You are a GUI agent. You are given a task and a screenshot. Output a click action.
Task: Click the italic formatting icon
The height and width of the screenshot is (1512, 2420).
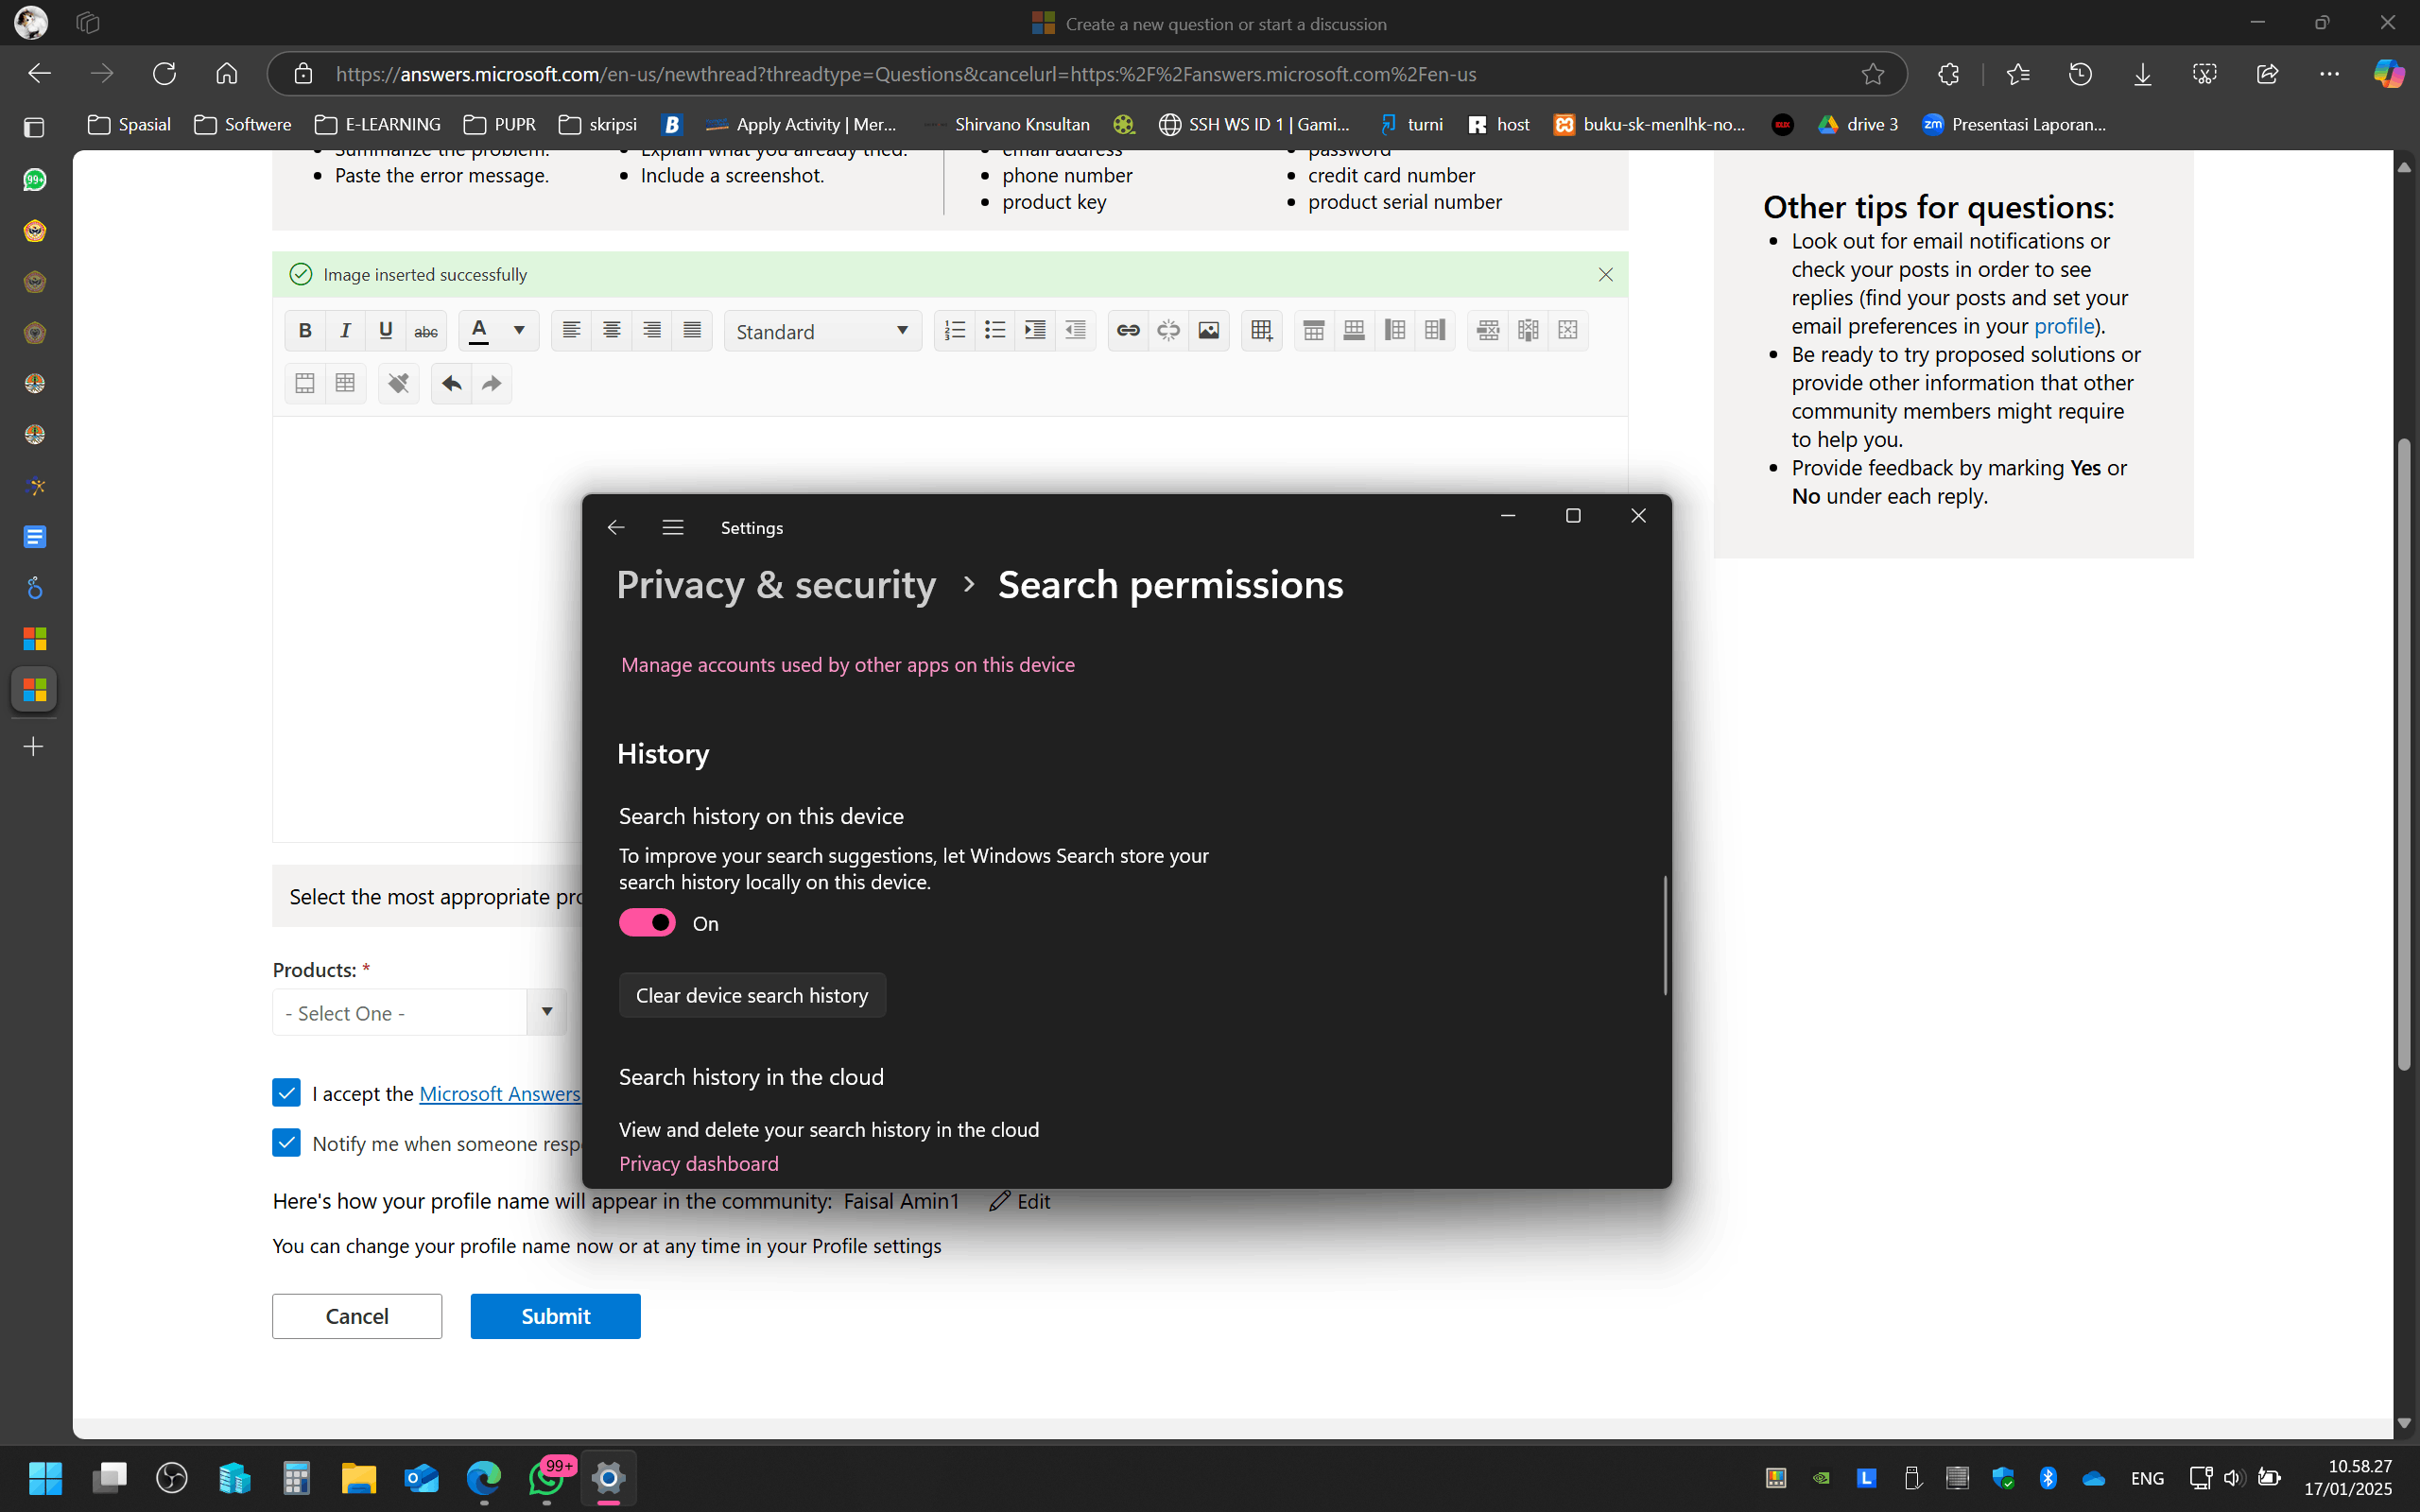345,330
